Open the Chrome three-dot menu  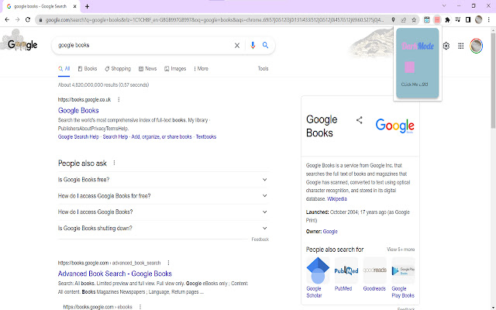[489, 20]
